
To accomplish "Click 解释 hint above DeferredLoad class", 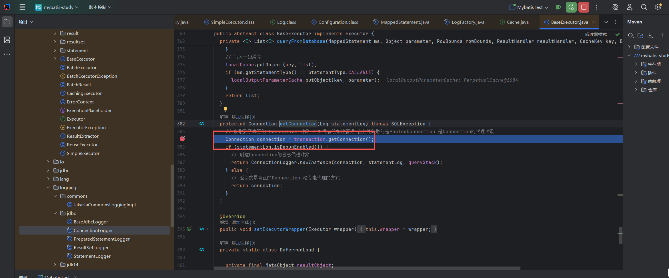I will (x=224, y=243).
